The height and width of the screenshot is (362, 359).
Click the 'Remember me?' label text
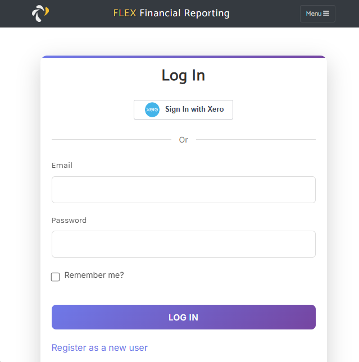(94, 275)
